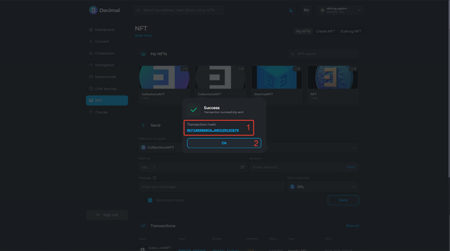The height and width of the screenshot is (251, 450).
Task: Click the green success checkmark icon
Action: (x=194, y=110)
